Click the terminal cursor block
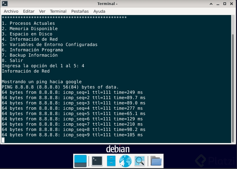Screen dimensions: 237x169 [x=3, y=140]
